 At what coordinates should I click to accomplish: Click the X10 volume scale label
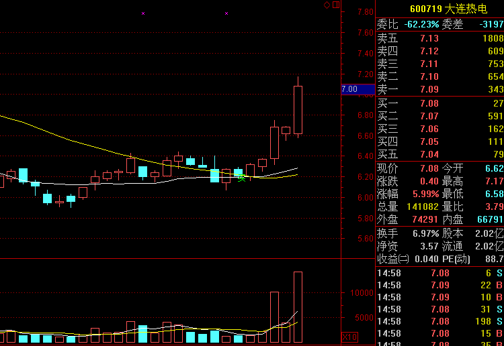pyautogui.click(x=349, y=337)
